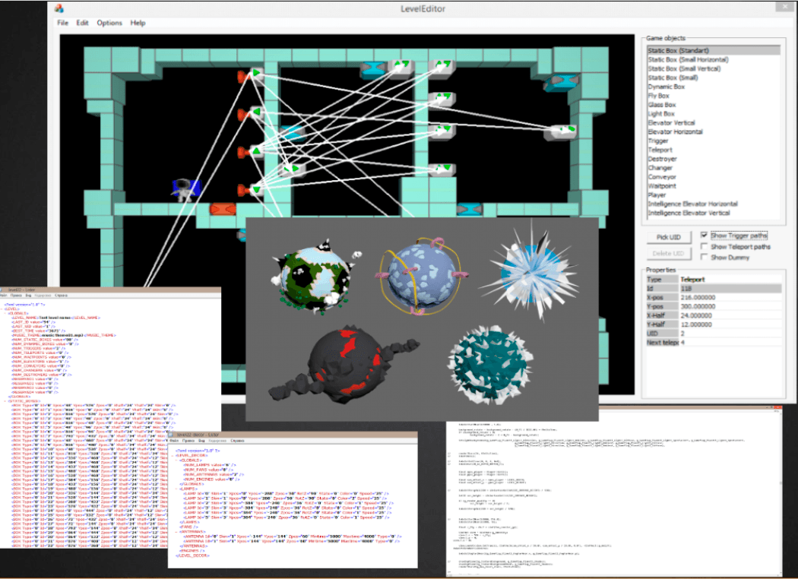Collapse the LEVEL node in level22 Lister

pyautogui.click(x=3, y=308)
